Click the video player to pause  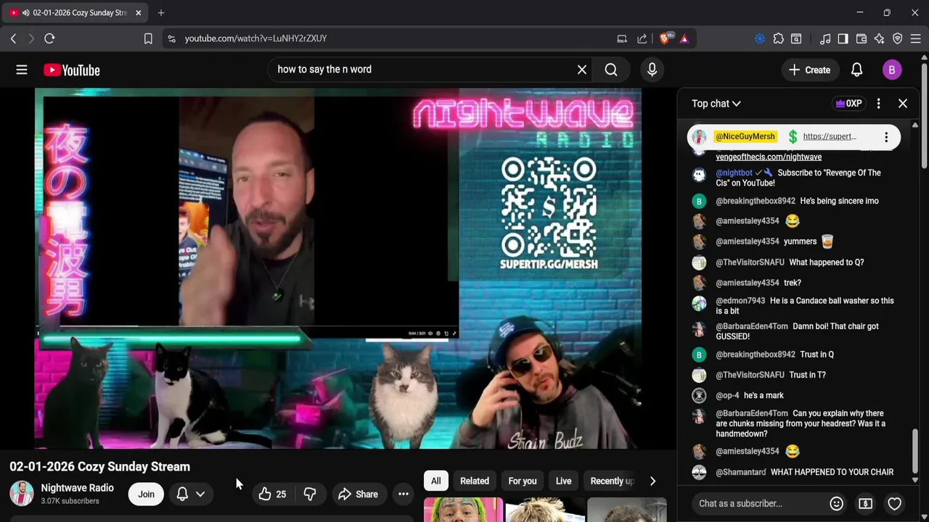[337, 268]
